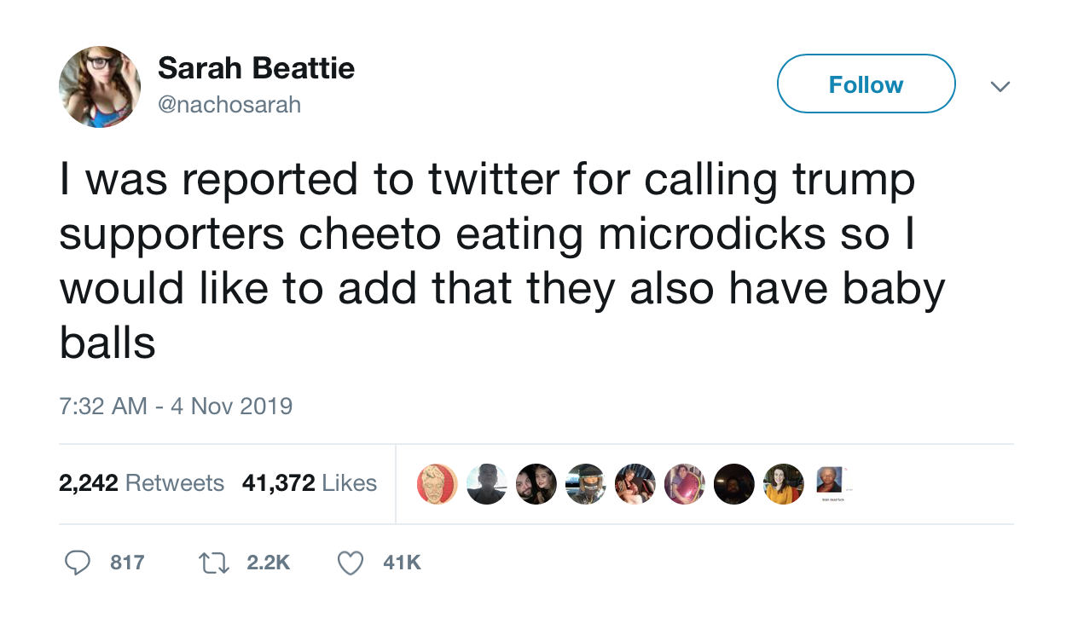Open the last square liker avatar

(829, 480)
